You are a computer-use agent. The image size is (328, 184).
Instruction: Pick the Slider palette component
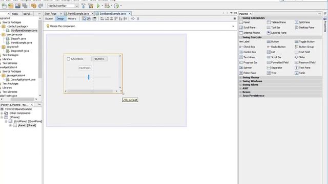point(300,57)
